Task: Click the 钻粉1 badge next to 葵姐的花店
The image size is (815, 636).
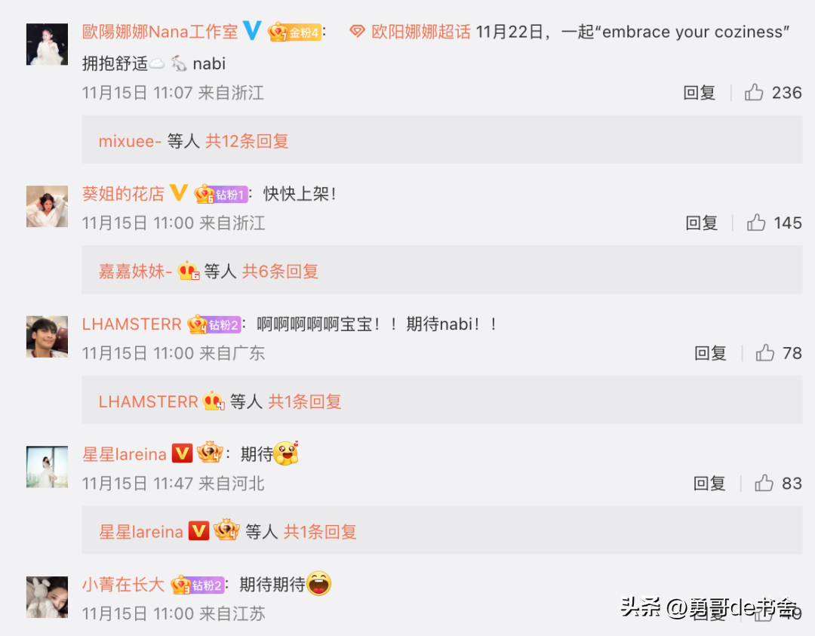Action: 221,195
